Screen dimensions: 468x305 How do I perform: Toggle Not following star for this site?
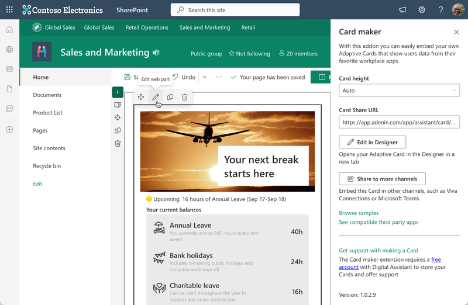click(249, 54)
